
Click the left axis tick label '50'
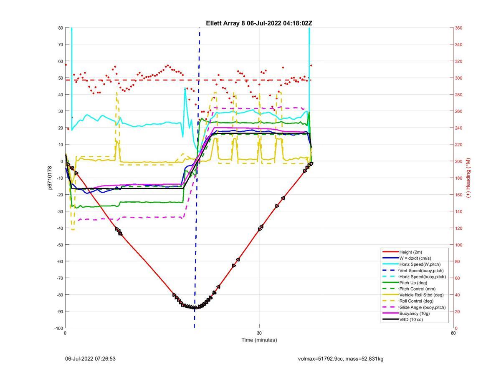(60, 78)
